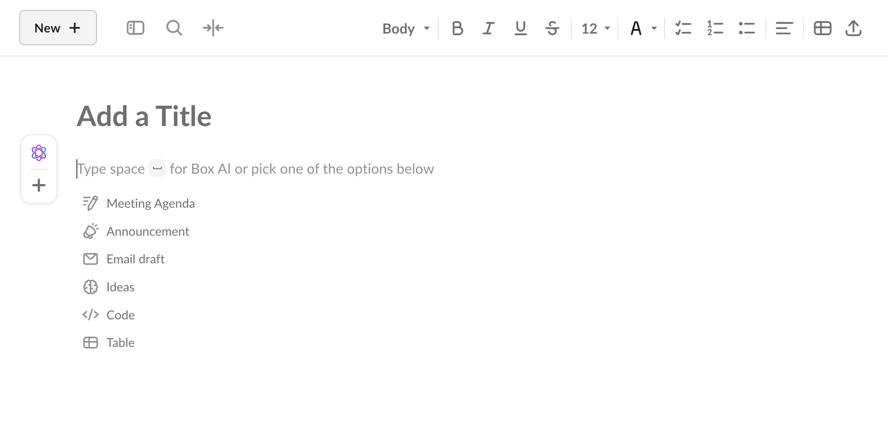Screen dimensions: 889x433
Task: Toggle italic formatting
Action: tap(489, 28)
